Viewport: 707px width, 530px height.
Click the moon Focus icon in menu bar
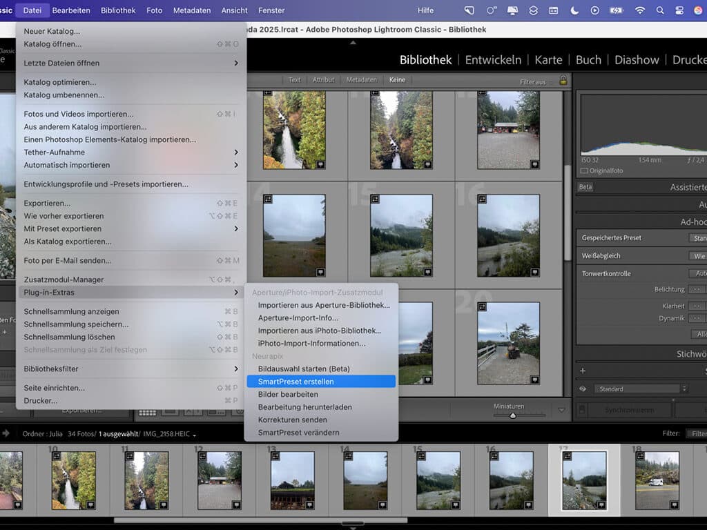click(574, 10)
